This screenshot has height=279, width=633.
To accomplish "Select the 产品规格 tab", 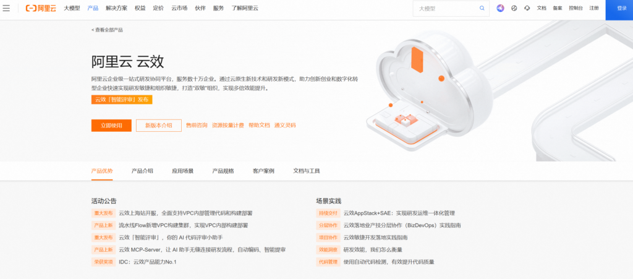I will (223, 171).
